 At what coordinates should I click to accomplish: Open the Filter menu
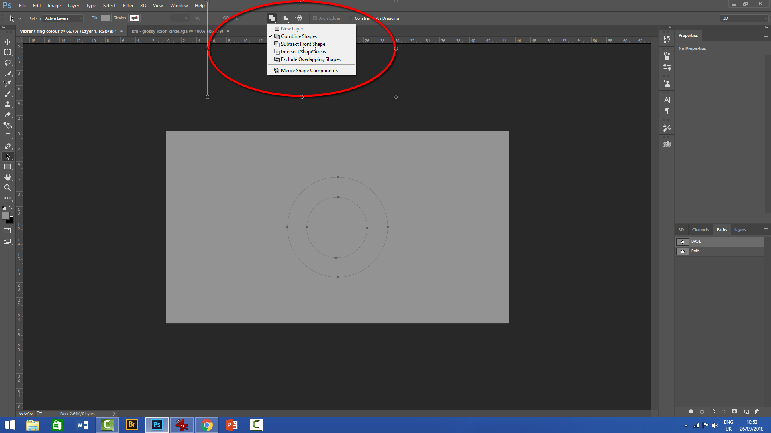coord(128,6)
